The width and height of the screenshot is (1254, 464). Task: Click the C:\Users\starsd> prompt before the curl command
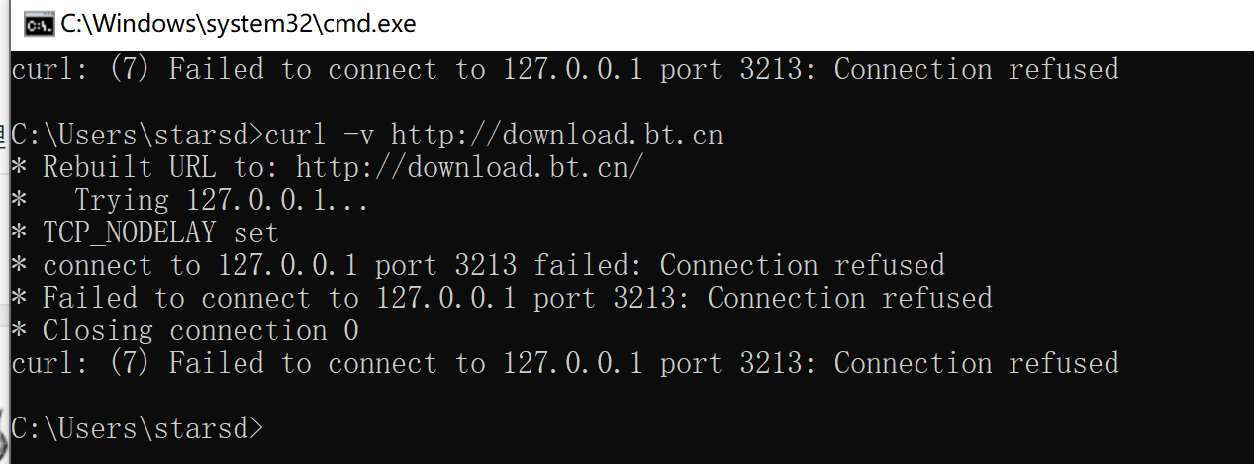point(138,135)
